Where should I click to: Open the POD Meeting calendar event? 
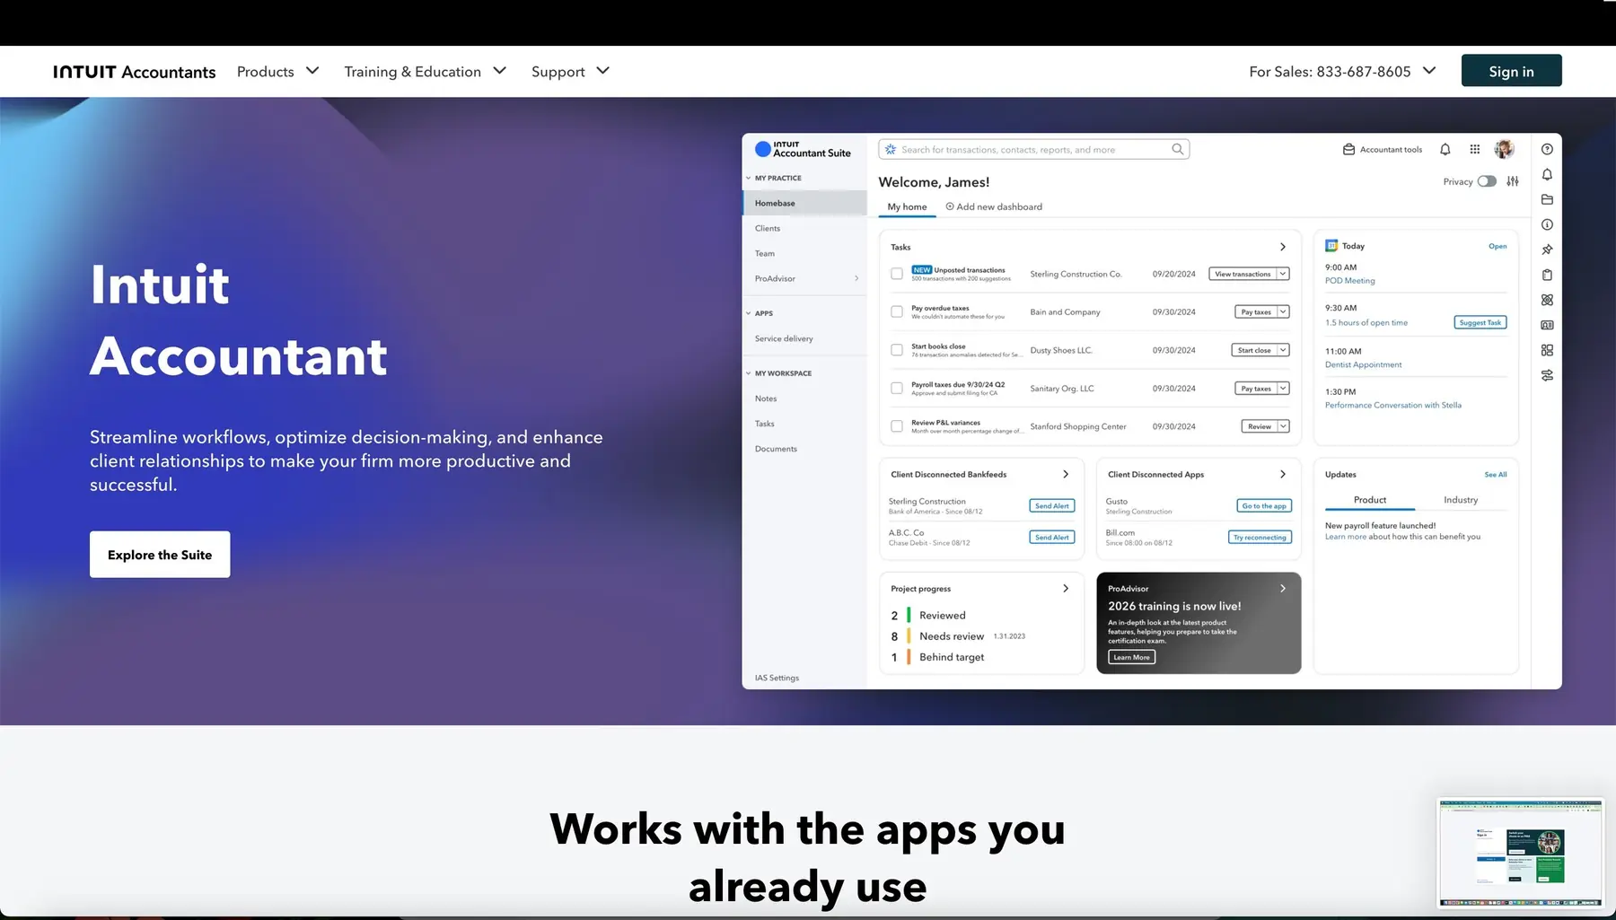(1349, 281)
